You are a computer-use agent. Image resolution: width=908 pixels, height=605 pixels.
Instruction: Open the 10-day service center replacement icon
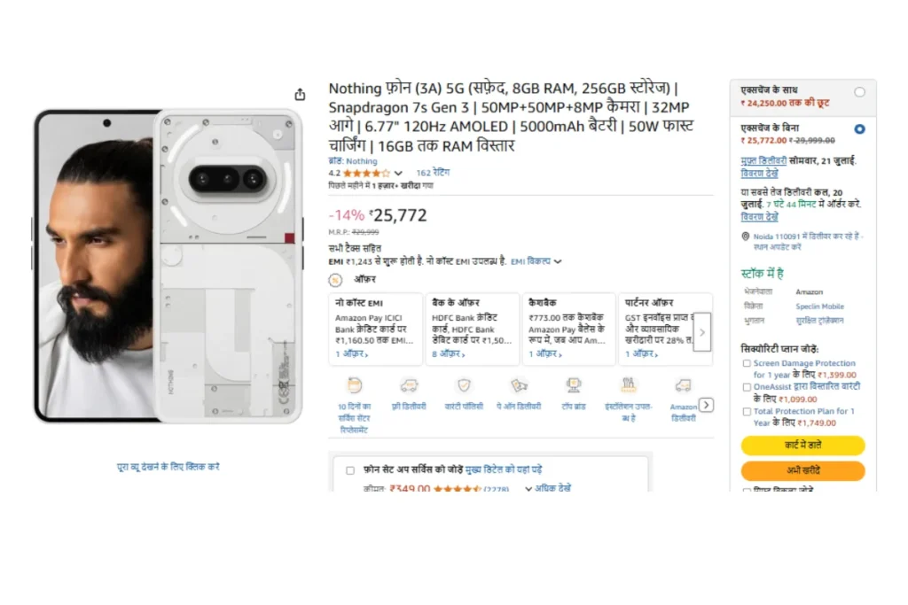point(355,386)
